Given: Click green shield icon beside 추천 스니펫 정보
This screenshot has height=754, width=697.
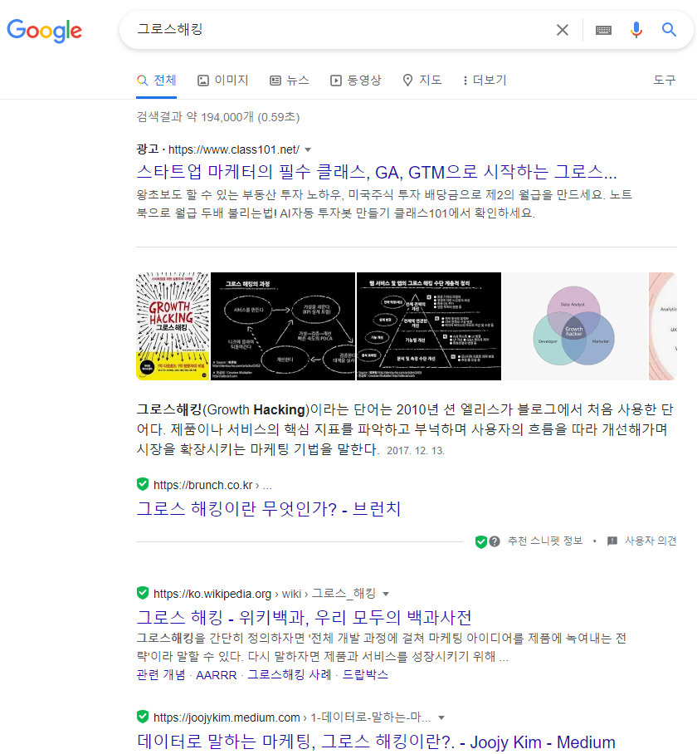Looking at the screenshot, I should click(480, 541).
